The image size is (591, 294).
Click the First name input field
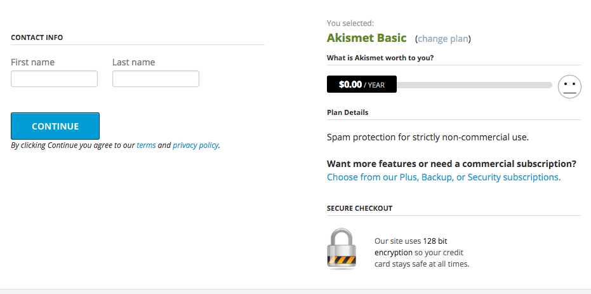pyautogui.click(x=55, y=79)
